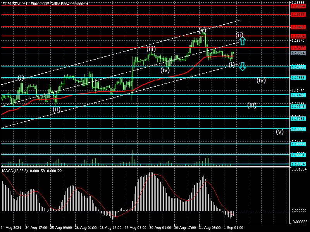This screenshot has height=232, width=310.
Task: Select the 27 Aug 09:00 time axis label
Action: pos(136,227)
